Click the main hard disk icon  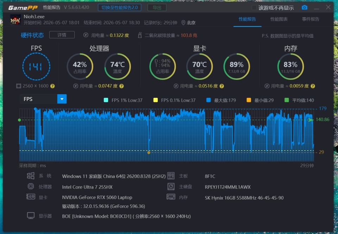[x=171, y=186]
